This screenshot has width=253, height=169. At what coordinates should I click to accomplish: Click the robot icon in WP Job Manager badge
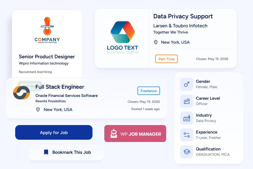[x=114, y=134]
